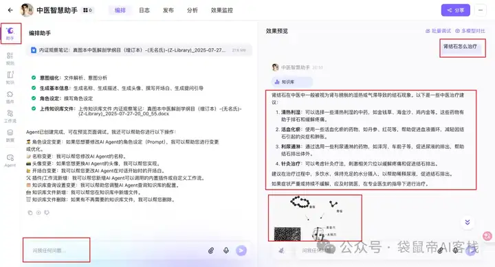Open the 规则 sidebar panel
This screenshot has width=495, height=267.
coord(10,58)
